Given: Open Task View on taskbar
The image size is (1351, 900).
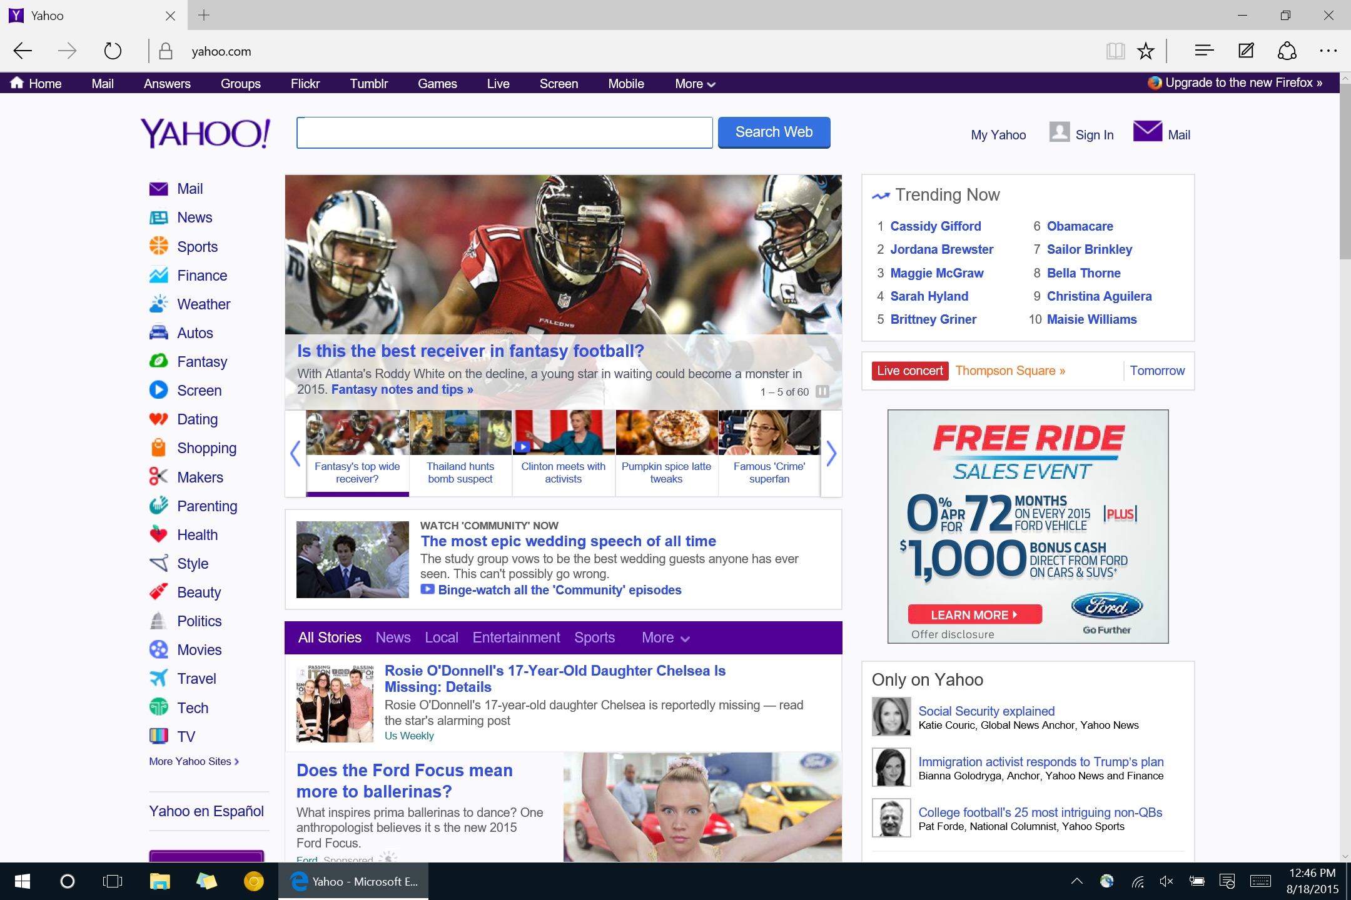Looking at the screenshot, I should [113, 881].
